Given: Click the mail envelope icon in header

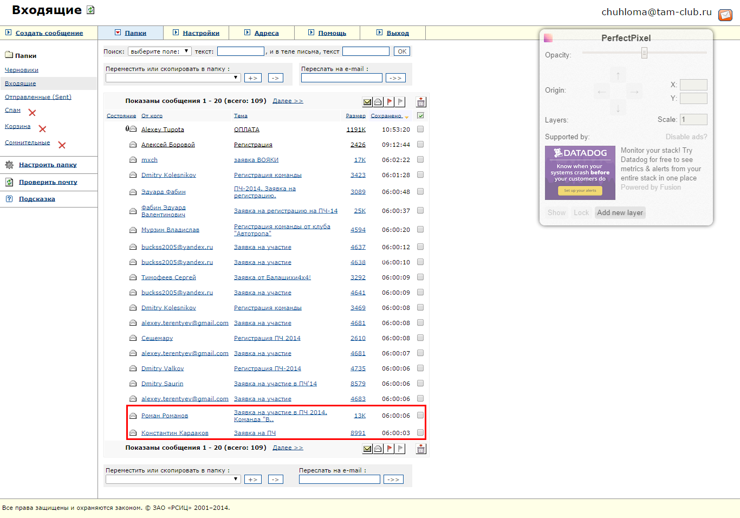Looking at the screenshot, I should pos(725,15).
